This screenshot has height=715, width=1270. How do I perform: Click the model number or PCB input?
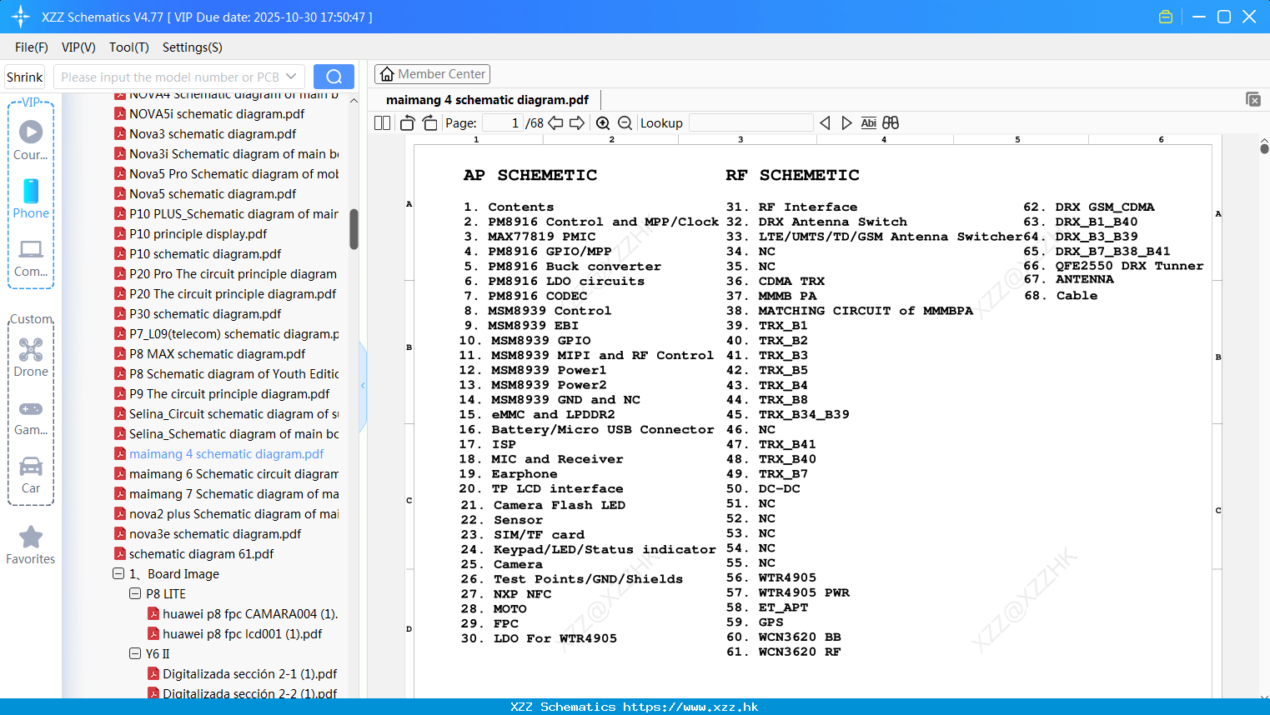[x=169, y=77]
